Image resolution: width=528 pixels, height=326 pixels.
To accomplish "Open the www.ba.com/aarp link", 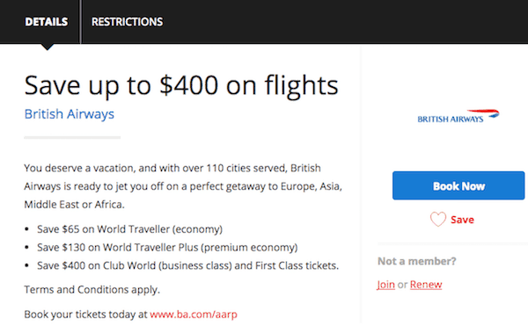I will (x=194, y=315).
